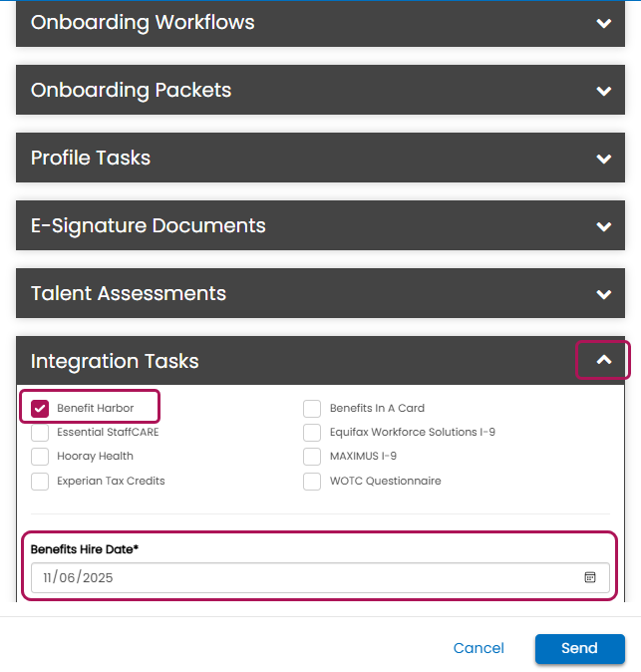
Task: Expand Talent Assessments chevron
Action: 604,294
